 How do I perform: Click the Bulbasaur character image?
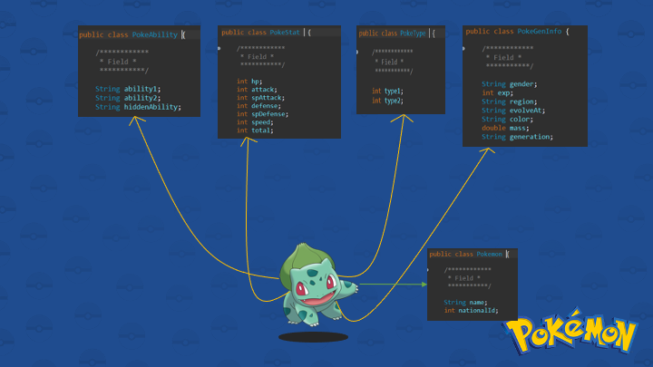[318, 285]
